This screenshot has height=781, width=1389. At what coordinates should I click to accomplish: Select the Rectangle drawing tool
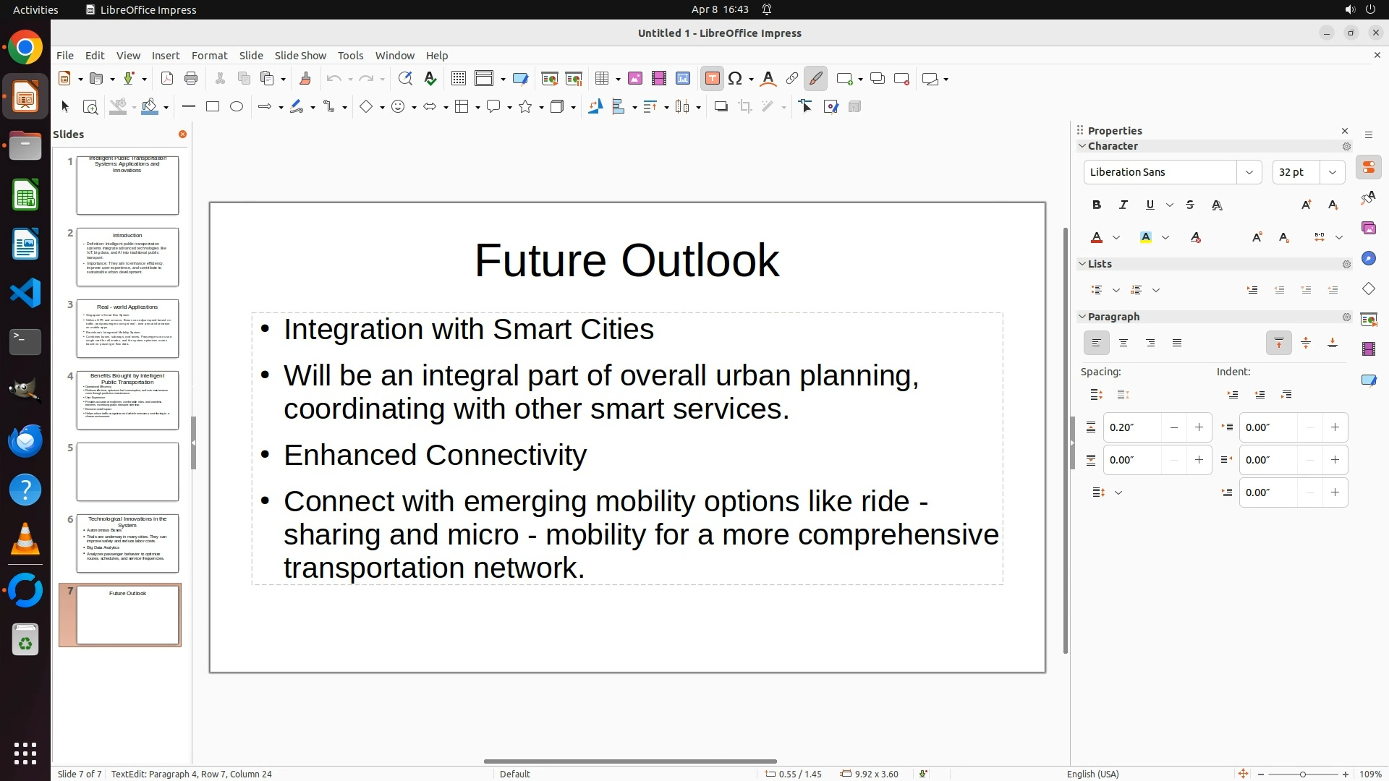(213, 107)
